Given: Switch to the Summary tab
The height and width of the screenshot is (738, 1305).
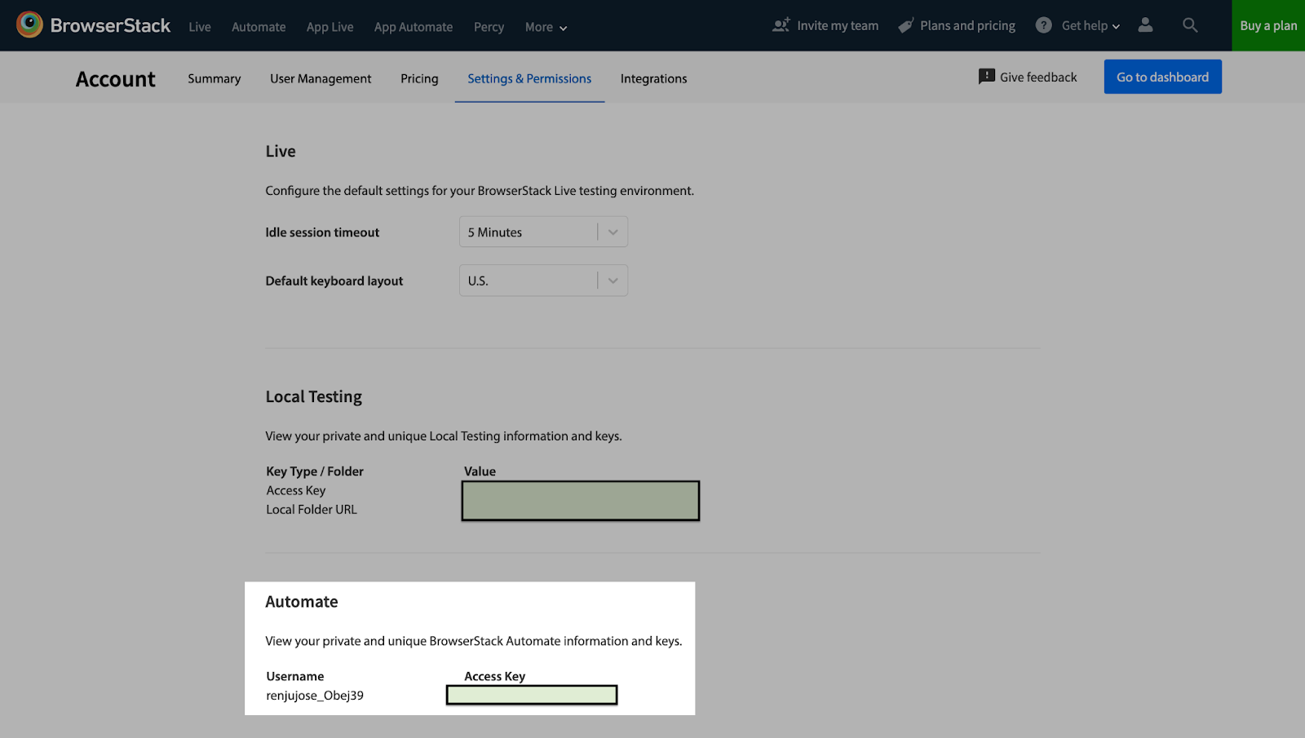Looking at the screenshot, I should 214,78.
